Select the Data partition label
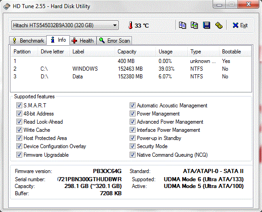Image resolution: width=262 pixels, height=212 pixels. click(78, 77)
